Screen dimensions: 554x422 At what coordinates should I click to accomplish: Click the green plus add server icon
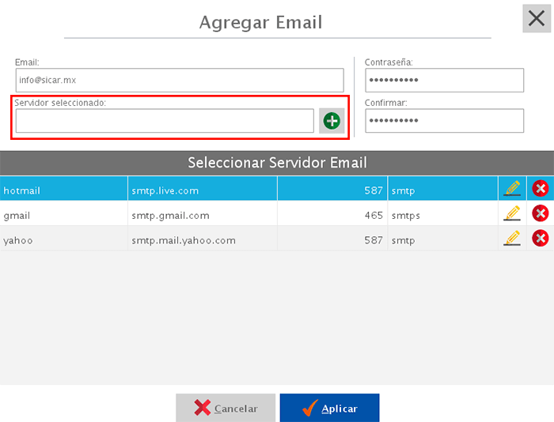[332, 121]
